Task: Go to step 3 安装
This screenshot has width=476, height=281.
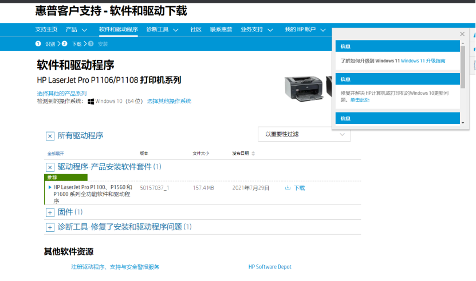Action: 98,44
